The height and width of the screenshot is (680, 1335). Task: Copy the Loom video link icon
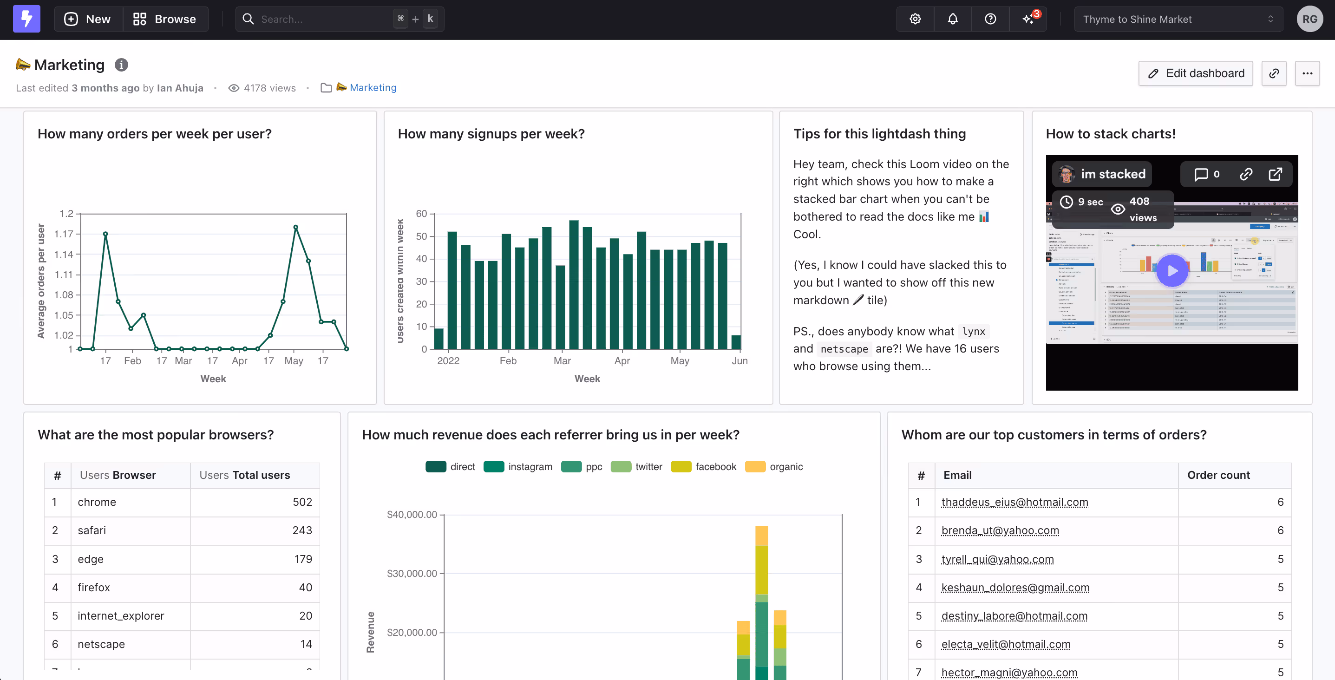click(1246, 174)
